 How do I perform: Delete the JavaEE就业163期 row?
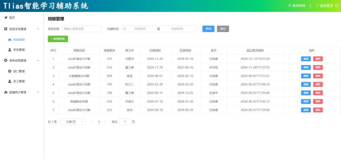318,110
